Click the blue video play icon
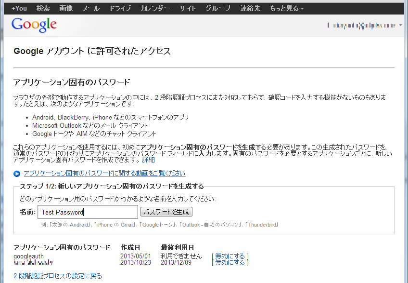The image size is (408, 283). click(x=17, y=174)
